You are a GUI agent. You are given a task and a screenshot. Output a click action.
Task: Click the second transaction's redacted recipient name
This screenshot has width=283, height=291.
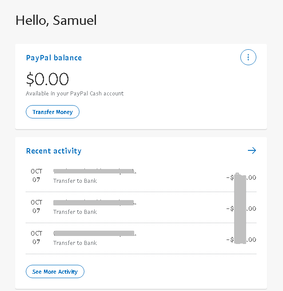[94, 202]
